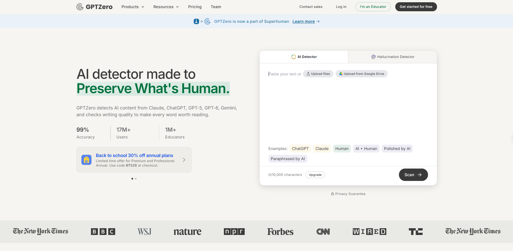Click the '99%' accuracy stat
The height and width of the screenshot is (251, 513).
tap(82, 130)
